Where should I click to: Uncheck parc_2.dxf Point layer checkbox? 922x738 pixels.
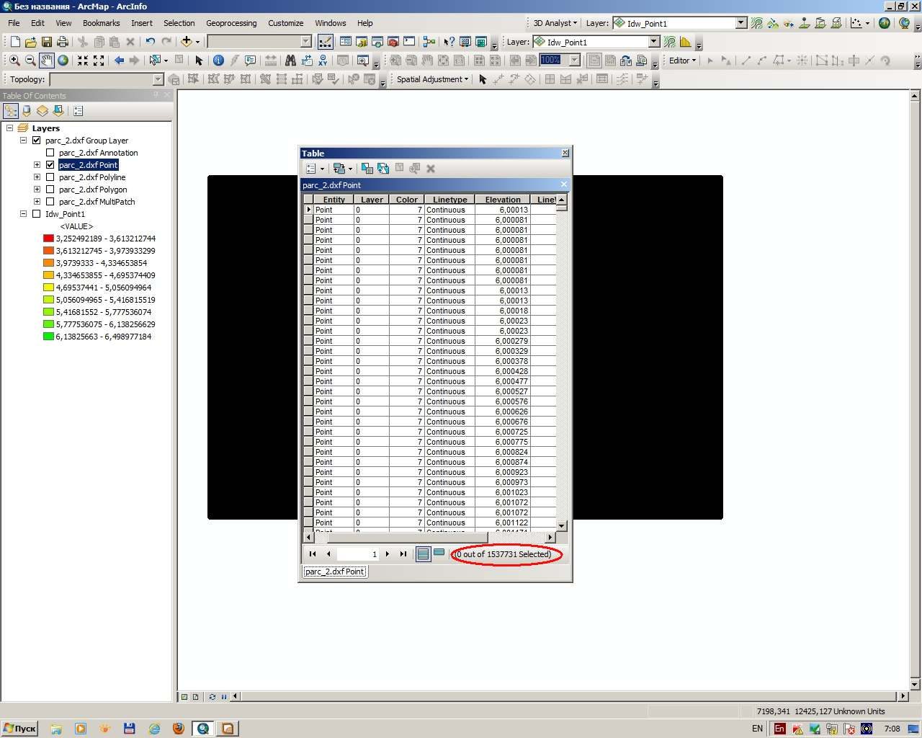tap(50, 165)
